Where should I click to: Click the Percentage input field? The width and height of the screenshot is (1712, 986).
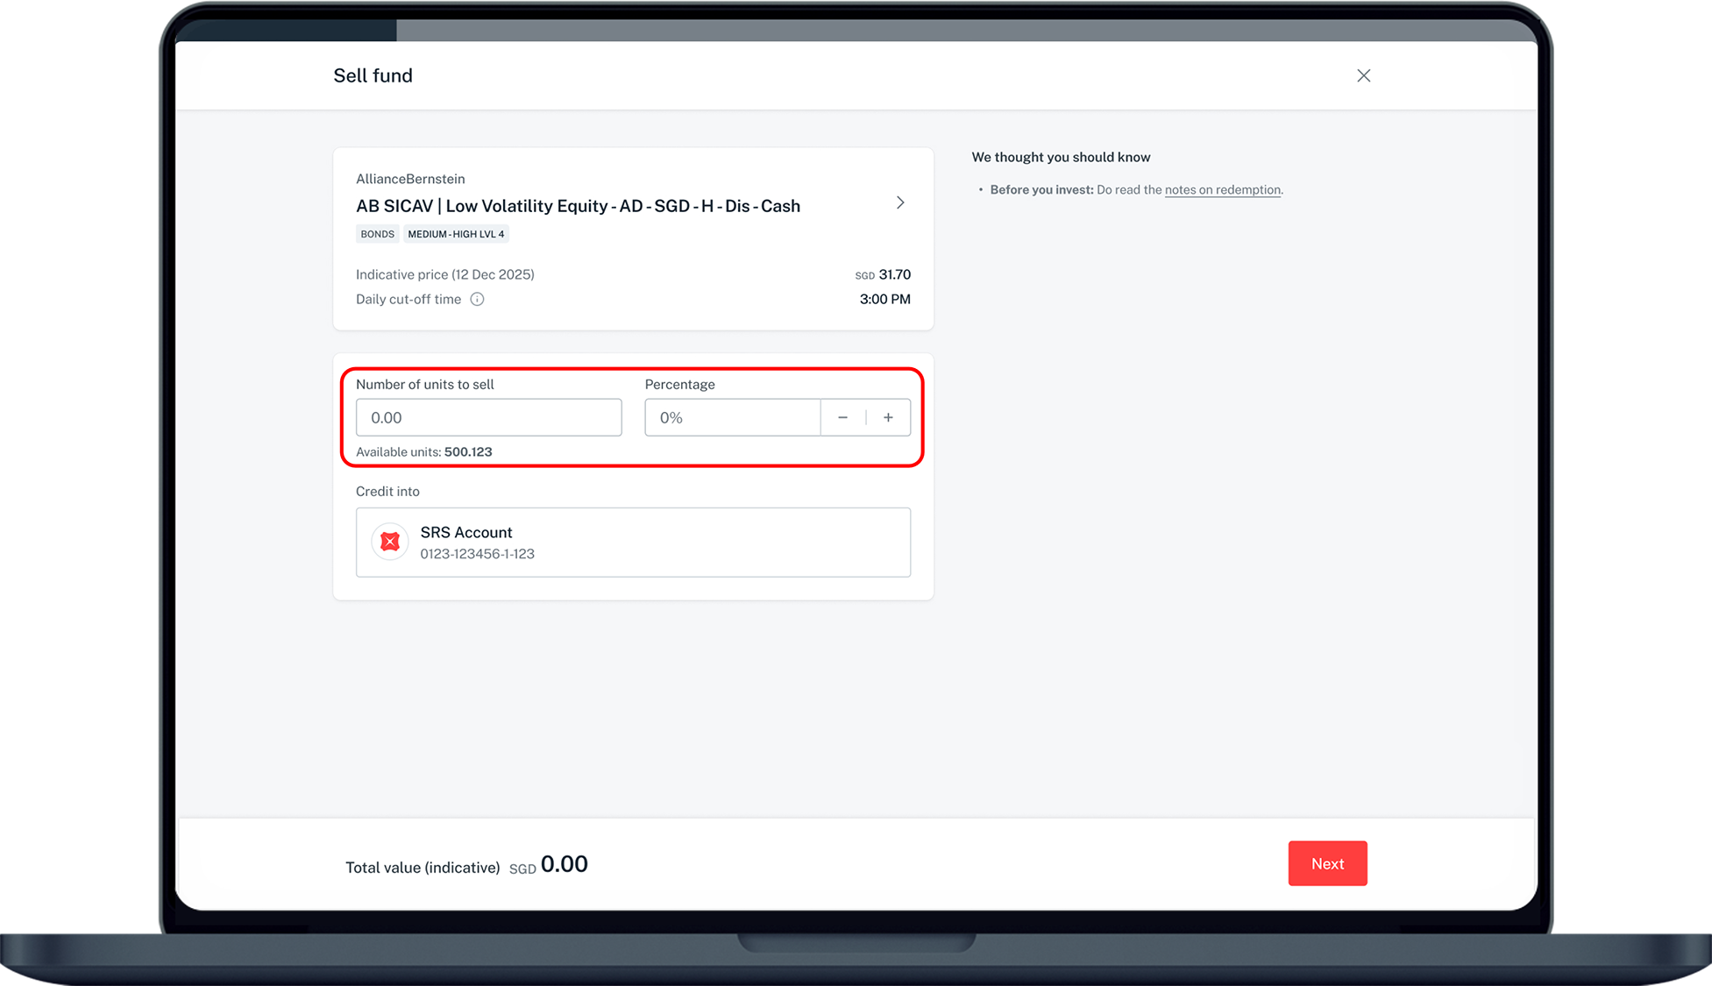coord(732,417)
